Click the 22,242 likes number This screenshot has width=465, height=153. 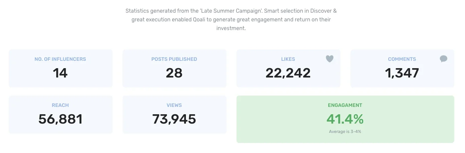point(288,73)
